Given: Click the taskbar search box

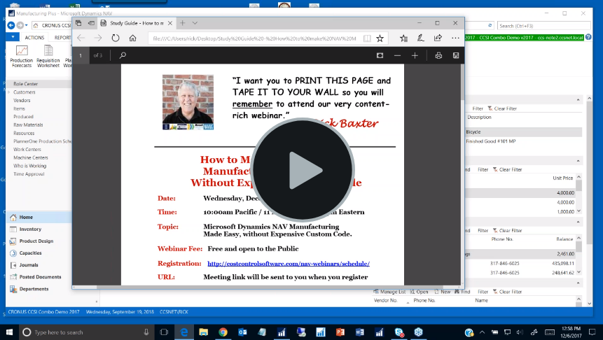Looking at the screenshot, I should (x=87, y=332).
